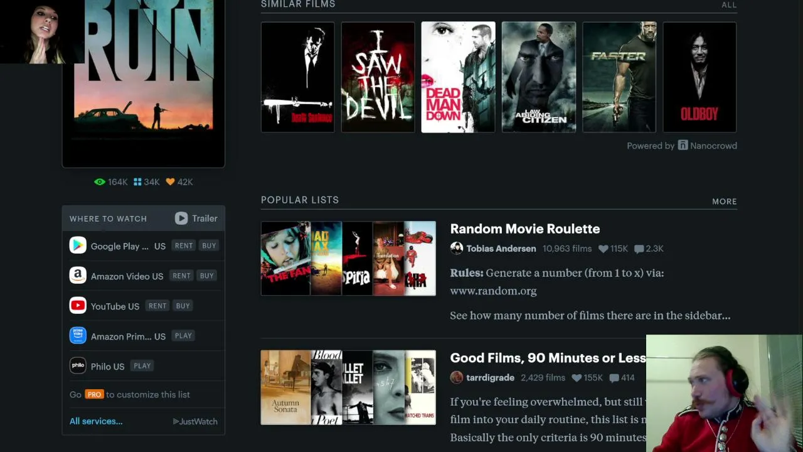Click the WHERE TO WATCH heading

108,218
